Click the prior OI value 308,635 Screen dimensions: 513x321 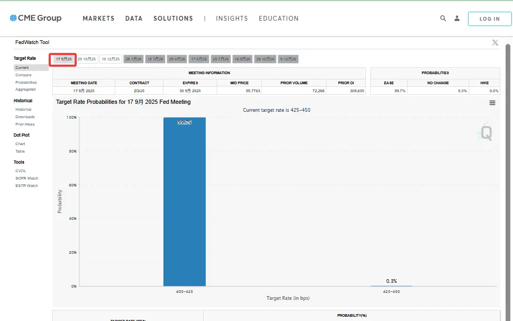coord(346,91)
